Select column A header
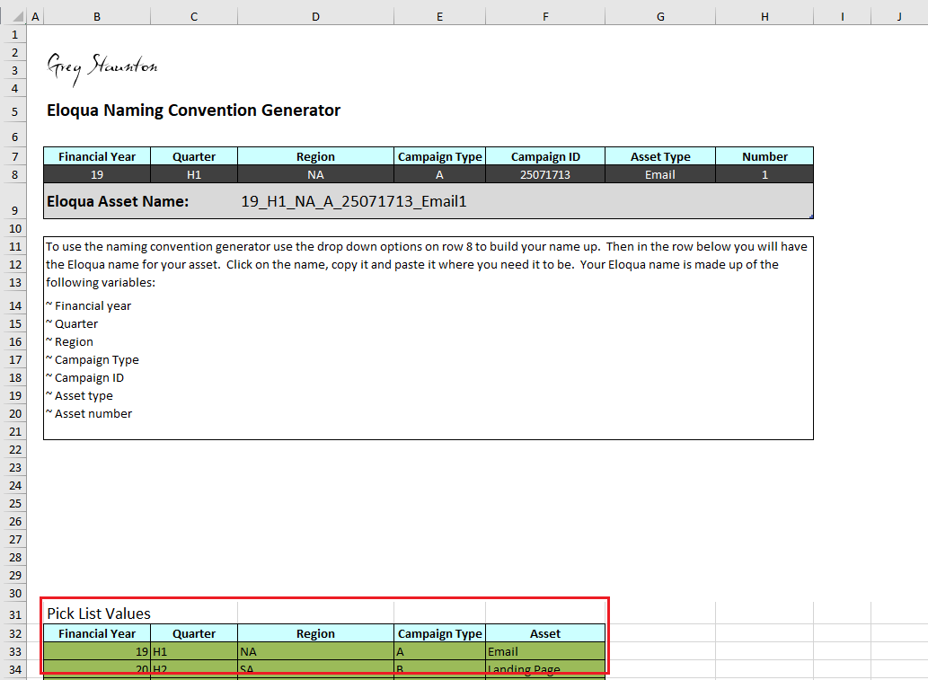The image size is (928, 680). 35,16
